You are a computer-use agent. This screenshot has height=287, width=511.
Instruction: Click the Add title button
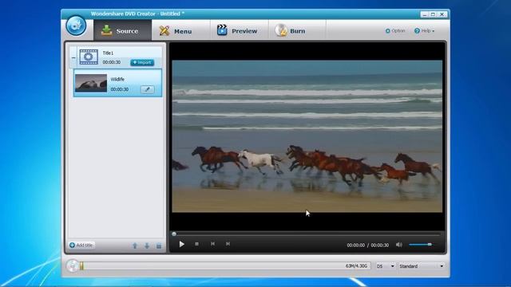click(x=81, y=245)
